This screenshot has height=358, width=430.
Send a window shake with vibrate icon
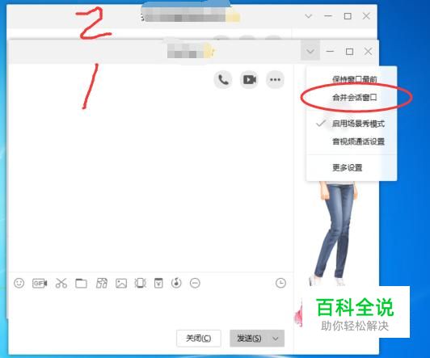[x=140, y=283]
